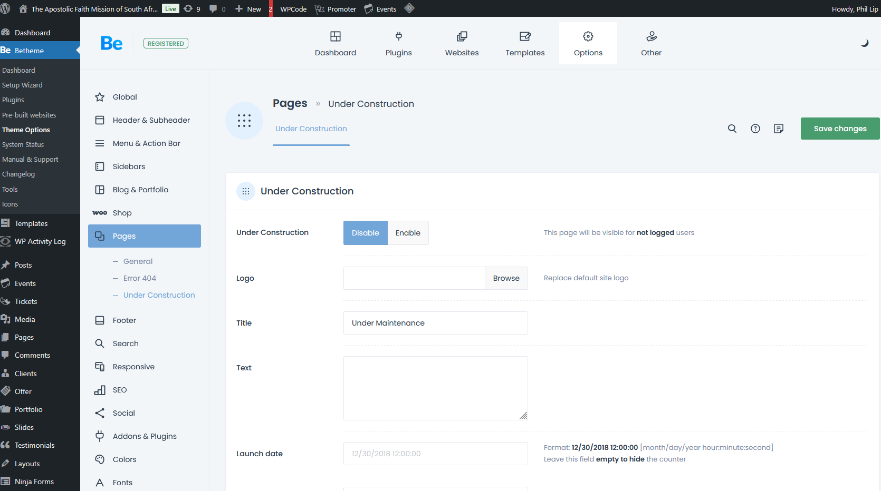This screenshot has height=491, width=881.
Task: Open Error 404 submenu item
Action: click(x=139, y=278)
